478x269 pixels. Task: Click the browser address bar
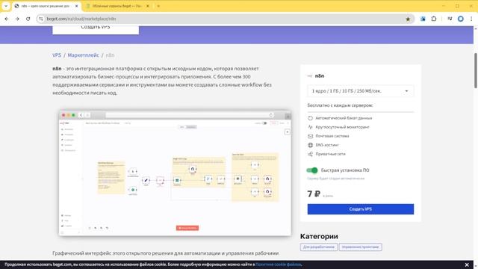(225, 19)
